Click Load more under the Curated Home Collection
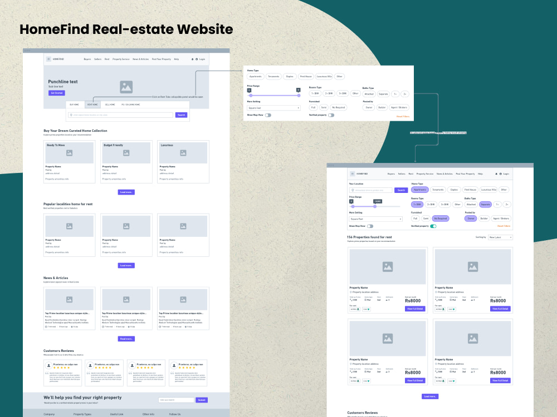This screenshot has width=557, height=417. [x=126, y=192]
